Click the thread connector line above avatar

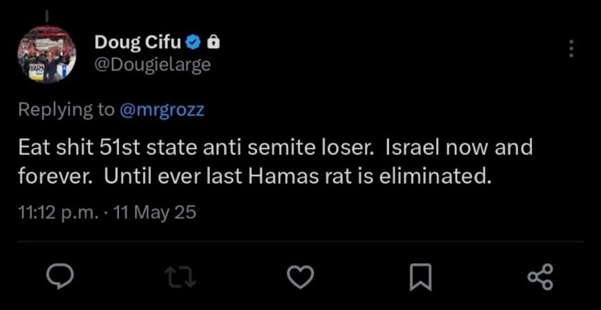46,11
